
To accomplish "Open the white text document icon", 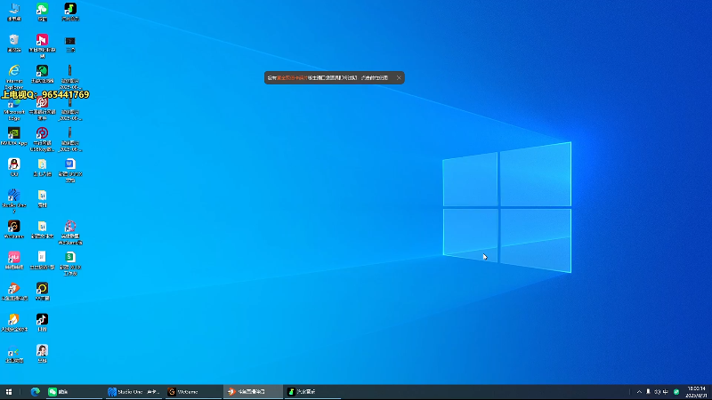I will [x=42, y=260].
